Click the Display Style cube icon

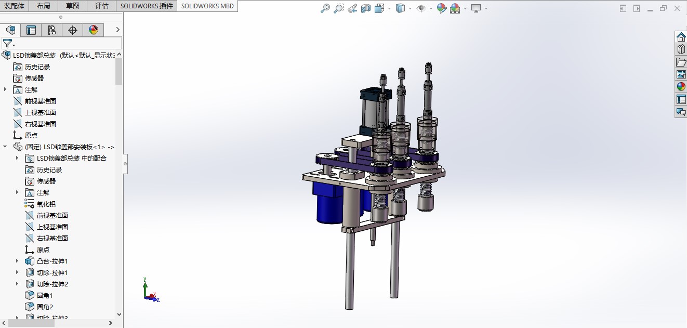[400, 8]
